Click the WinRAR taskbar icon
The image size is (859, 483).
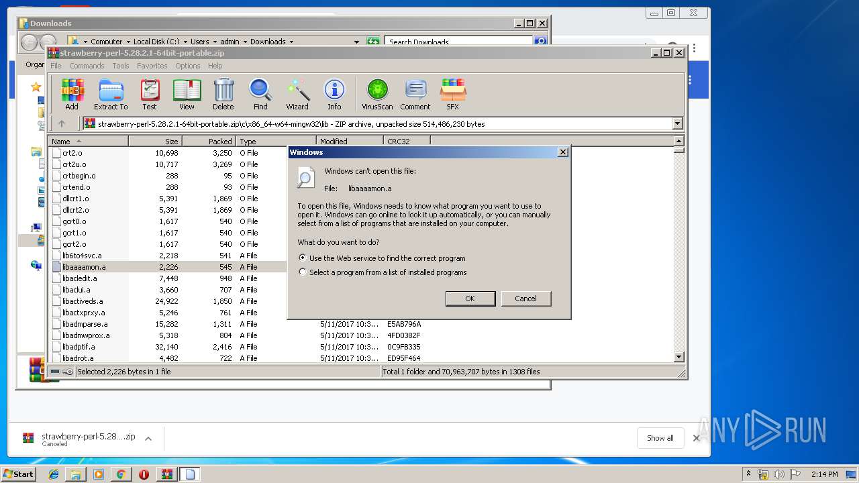(167, 474)
